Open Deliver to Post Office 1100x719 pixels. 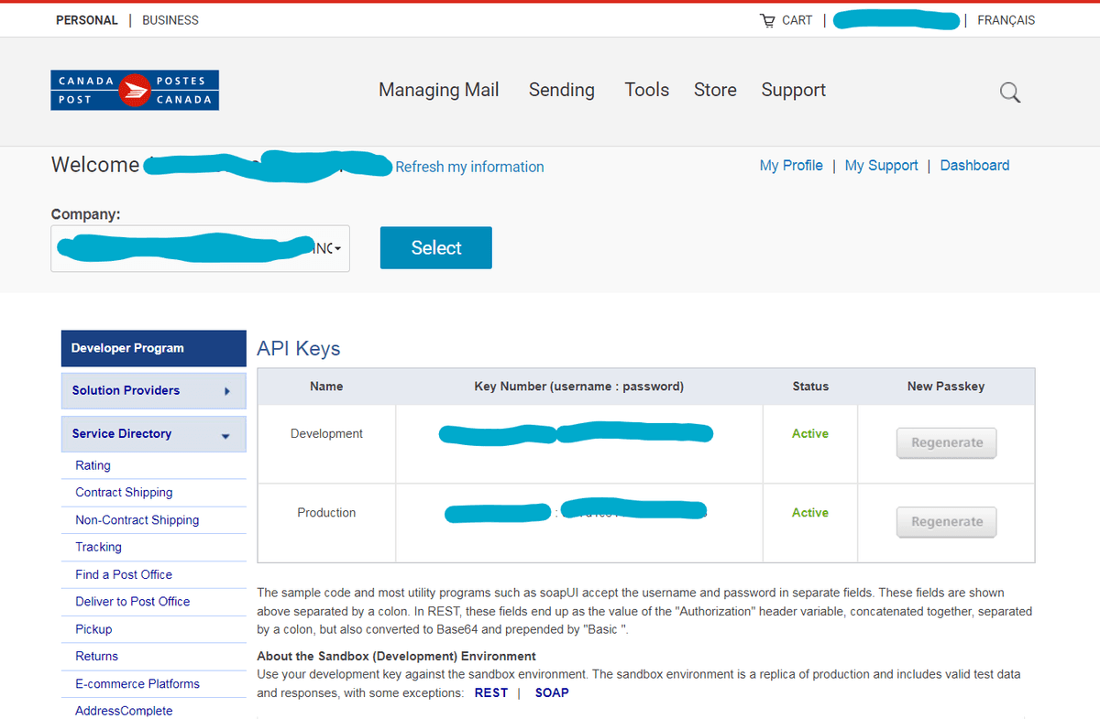coord(133,602)
